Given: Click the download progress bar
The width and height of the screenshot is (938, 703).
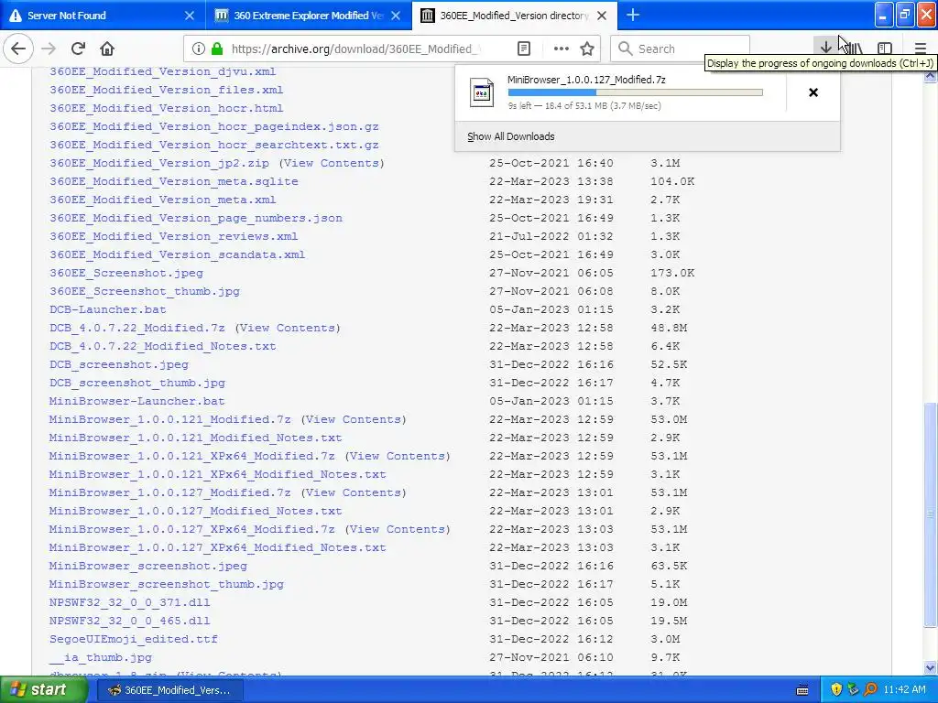Looking at the screenshot, I should pyautogui.click(x=636, y=92).
